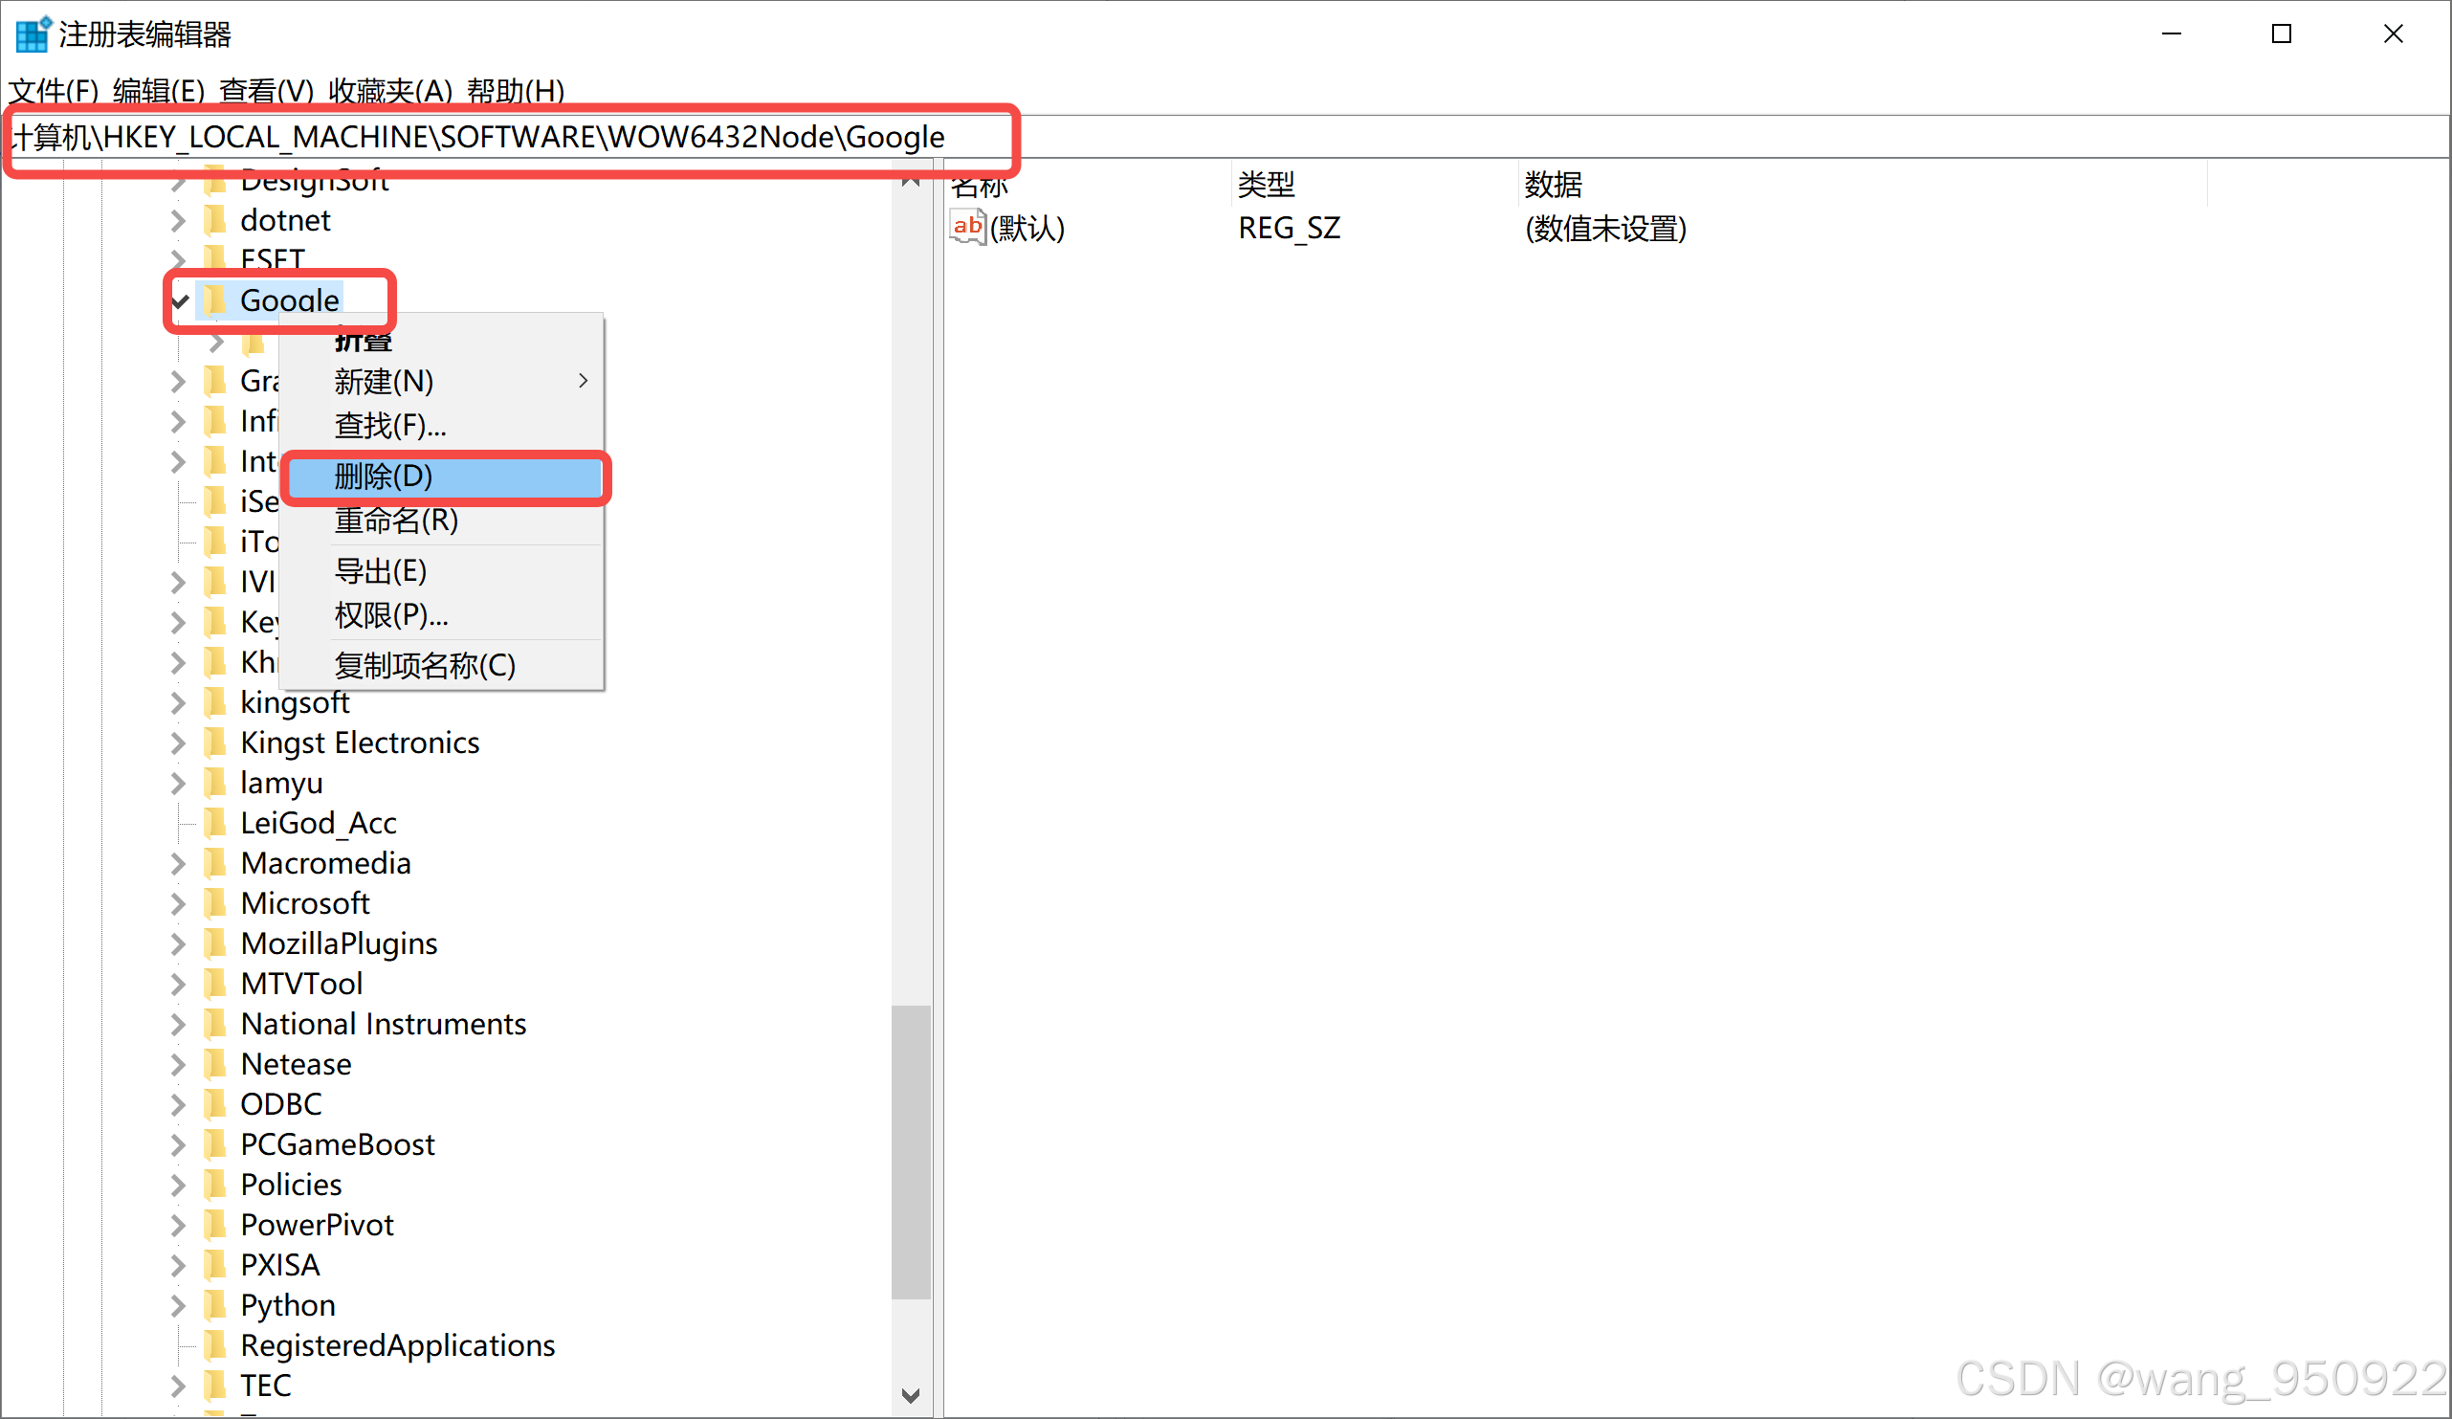Click the 数据 column header
The height and width of the screenshot is (1419, 2452).
pos(1553,184)
